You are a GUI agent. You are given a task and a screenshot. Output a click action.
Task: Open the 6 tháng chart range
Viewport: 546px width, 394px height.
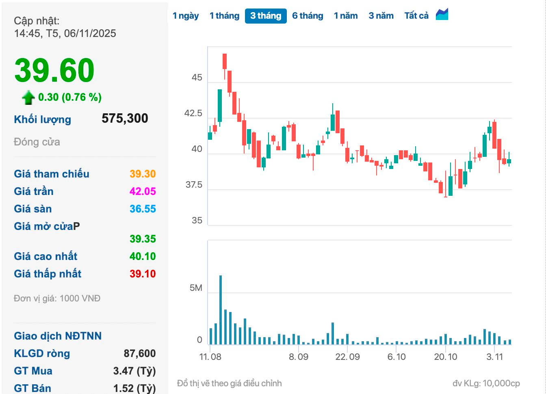pyautogui.click(x=308, y=16)
